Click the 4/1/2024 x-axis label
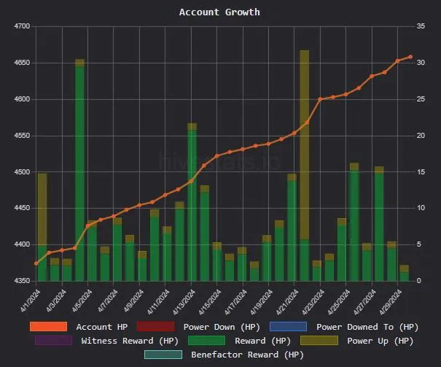 [x=31, y=301]
